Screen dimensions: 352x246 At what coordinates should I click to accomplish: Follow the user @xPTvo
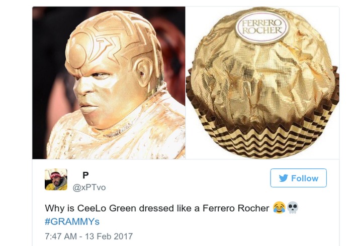click(298, 178)
